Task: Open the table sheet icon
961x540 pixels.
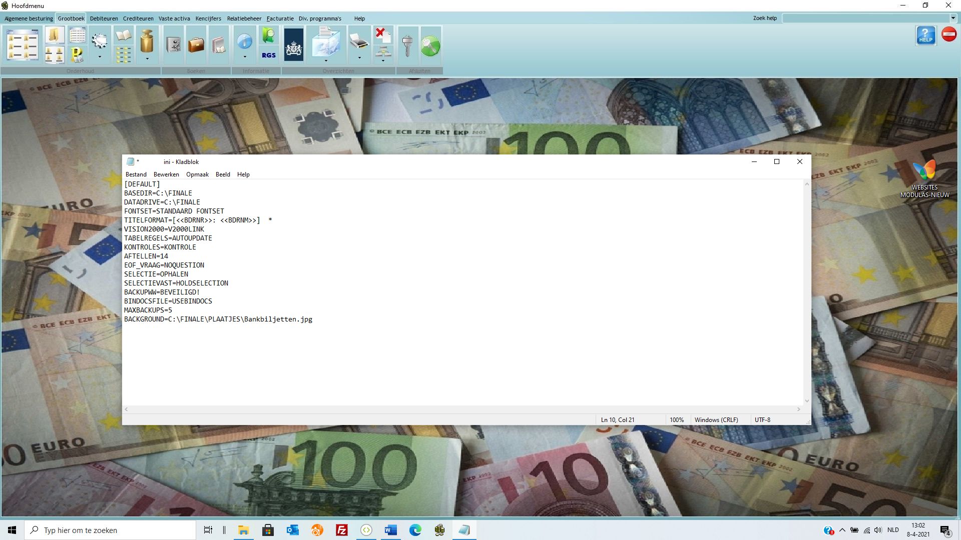Action: 77,35
